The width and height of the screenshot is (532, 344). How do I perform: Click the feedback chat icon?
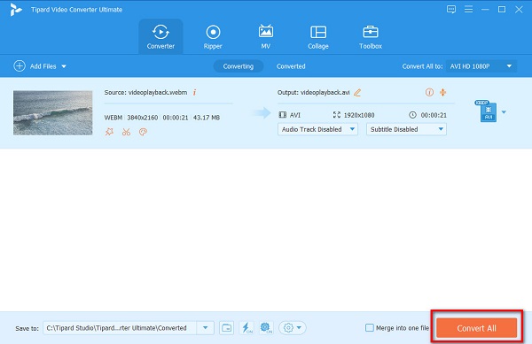click(451, 10)
